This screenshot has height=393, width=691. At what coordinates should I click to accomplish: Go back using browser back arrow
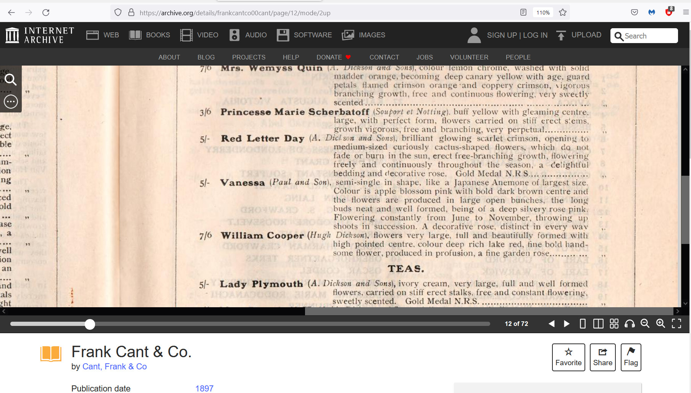(x=11, y=13)
